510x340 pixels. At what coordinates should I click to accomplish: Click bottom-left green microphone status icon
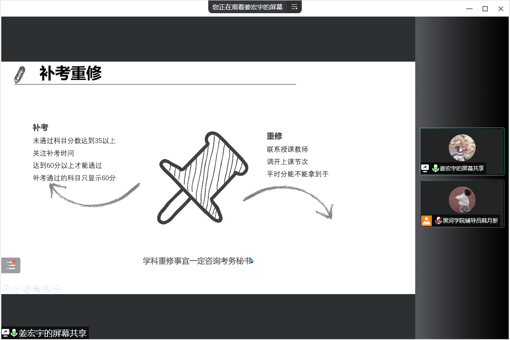[14, 333]
